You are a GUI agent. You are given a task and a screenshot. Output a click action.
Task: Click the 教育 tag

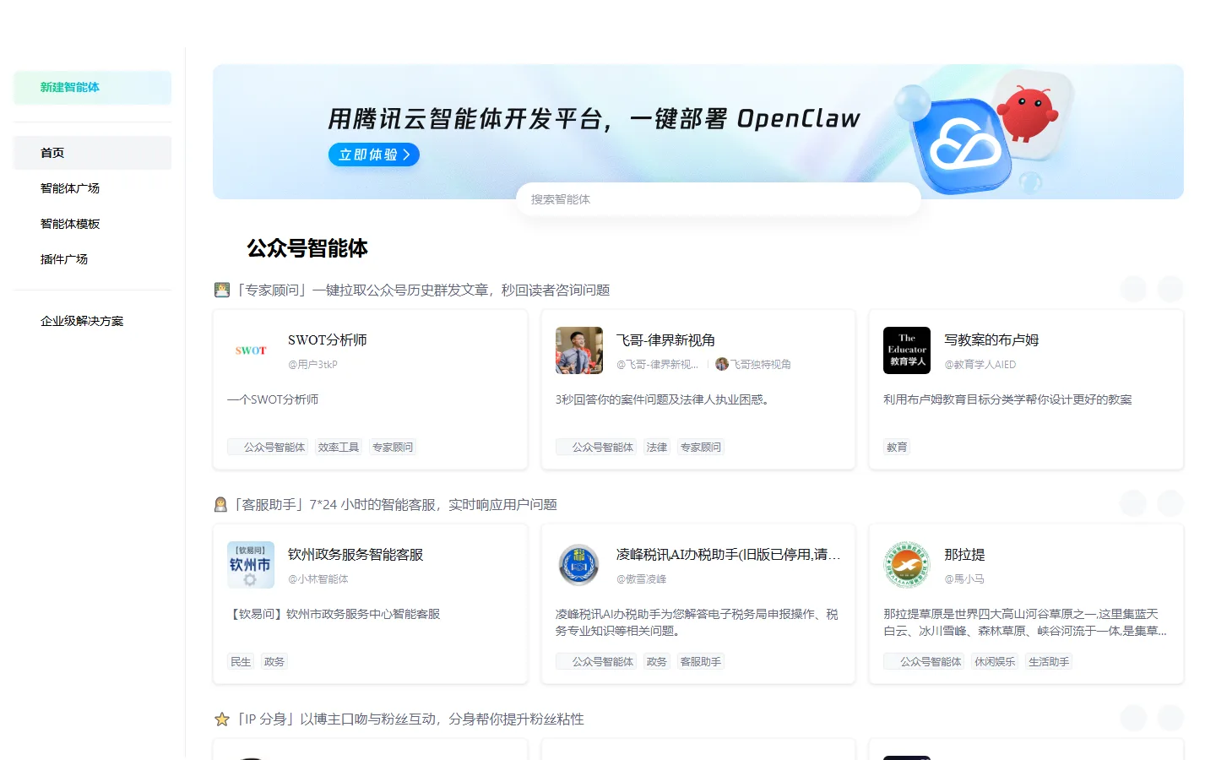point(897,447)
